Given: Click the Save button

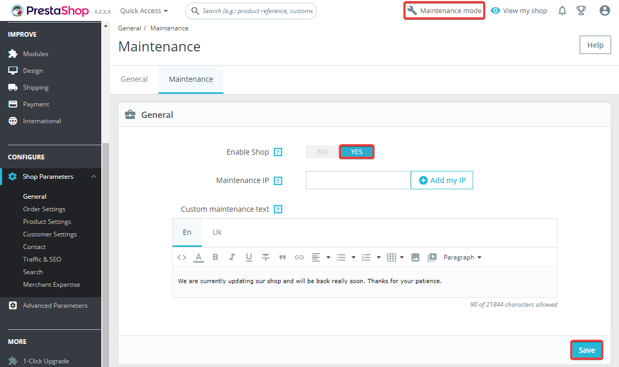Looking at the screenshot, I should (x=586, y=350).
